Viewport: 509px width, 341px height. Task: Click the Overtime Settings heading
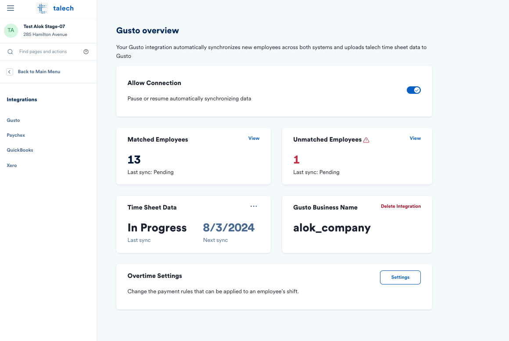[154, 276]
